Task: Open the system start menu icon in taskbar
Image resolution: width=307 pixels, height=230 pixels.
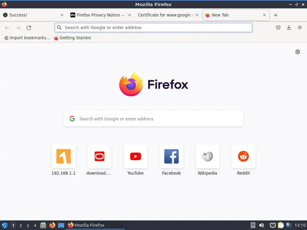Action: pyautogui.click(x=5, y=225)
